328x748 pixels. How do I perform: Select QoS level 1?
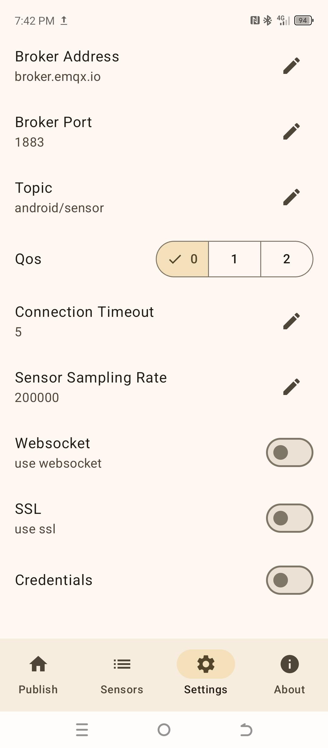click(x=234, y=259)
